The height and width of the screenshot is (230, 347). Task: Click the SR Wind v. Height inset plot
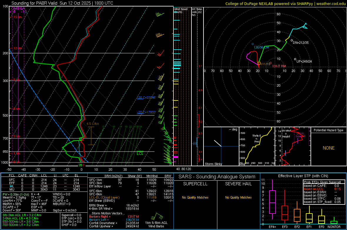click(293, 146)
